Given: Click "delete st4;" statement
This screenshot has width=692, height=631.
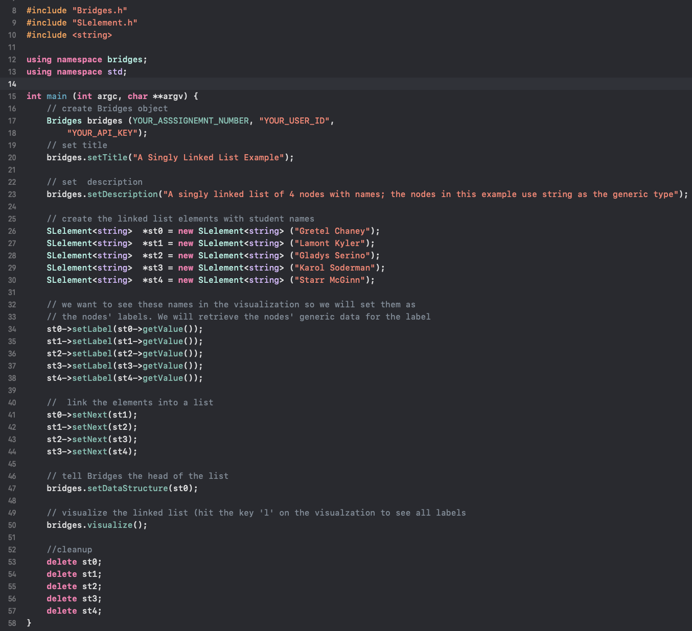Looking at the screenshot, I should (x=74, y=611).
